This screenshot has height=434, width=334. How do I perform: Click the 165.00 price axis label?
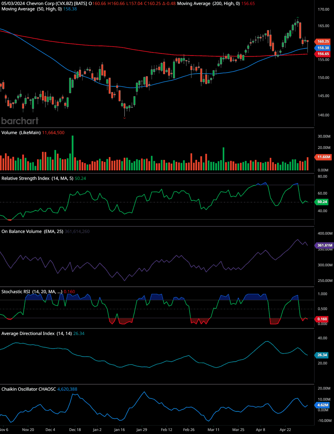[324, 26]
